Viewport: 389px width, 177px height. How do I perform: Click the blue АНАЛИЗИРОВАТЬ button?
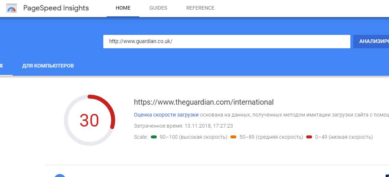371,42
